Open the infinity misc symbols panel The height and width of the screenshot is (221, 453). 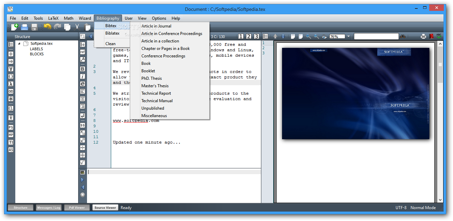[x=11, y=91]
